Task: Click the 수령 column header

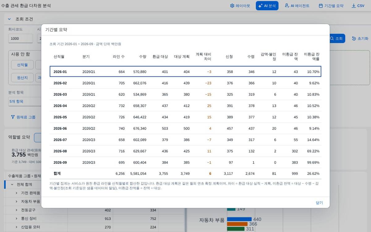Action: (251, 57)
